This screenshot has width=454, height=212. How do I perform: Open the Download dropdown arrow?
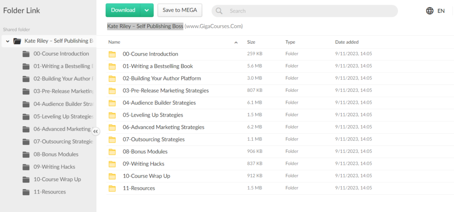(147, 10)
